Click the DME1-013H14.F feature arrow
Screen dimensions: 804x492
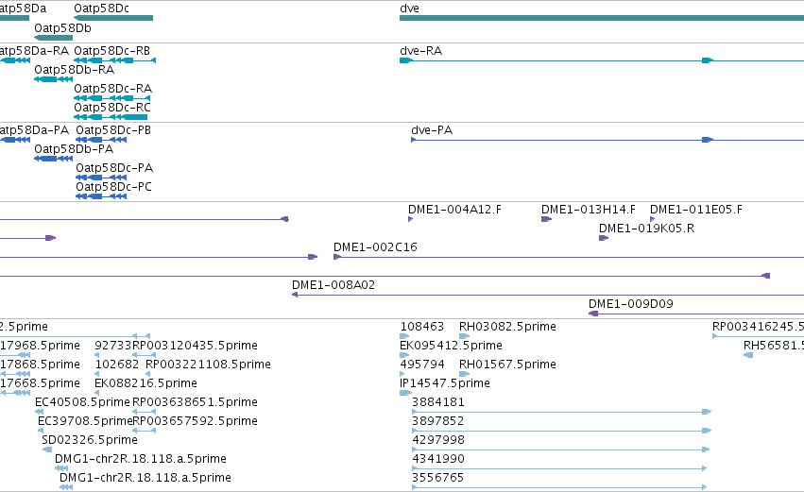(547, 219)
